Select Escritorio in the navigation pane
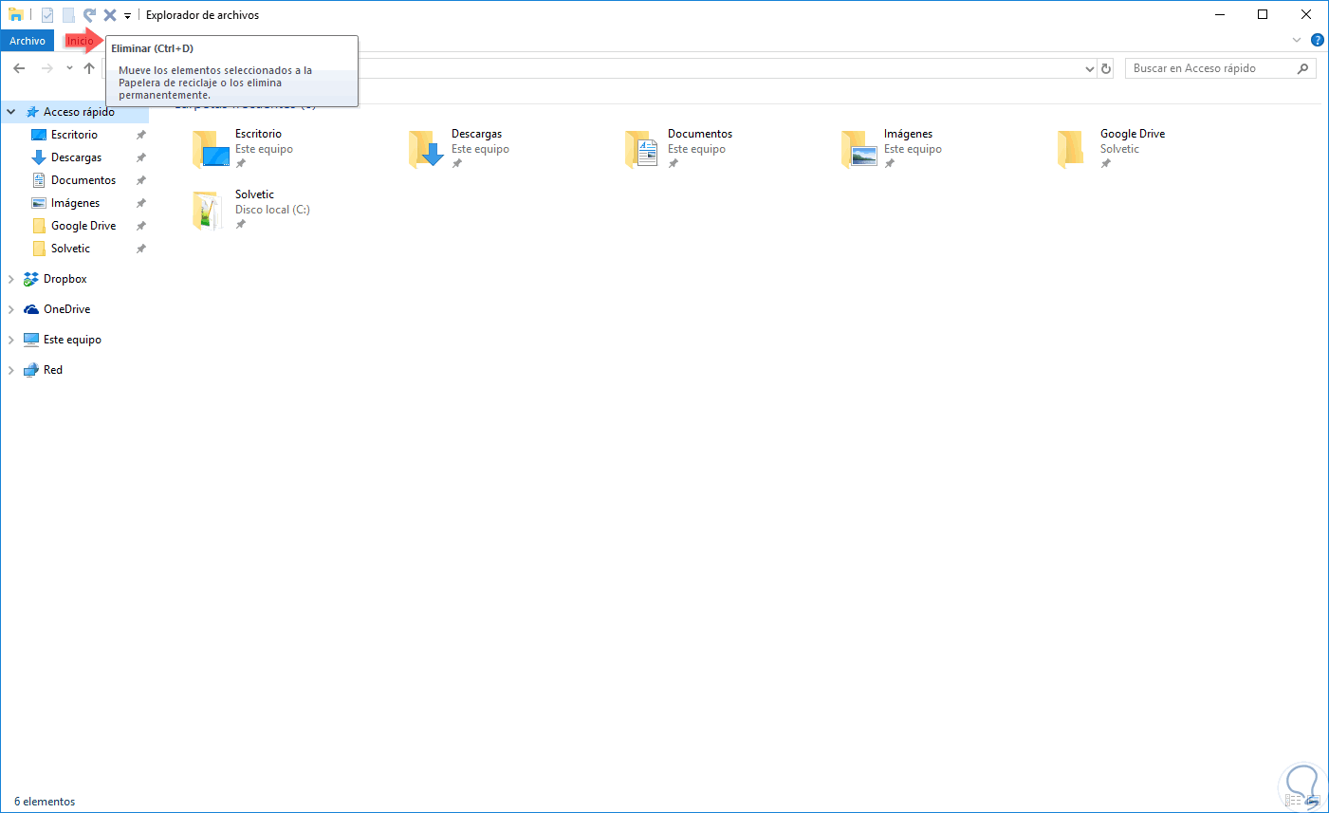The height and width of the screenshot is (813, 1329). (x=74, y=135)
